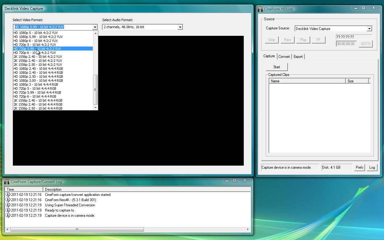
Task: Click the timecode input field
Action: click(346, 44)
